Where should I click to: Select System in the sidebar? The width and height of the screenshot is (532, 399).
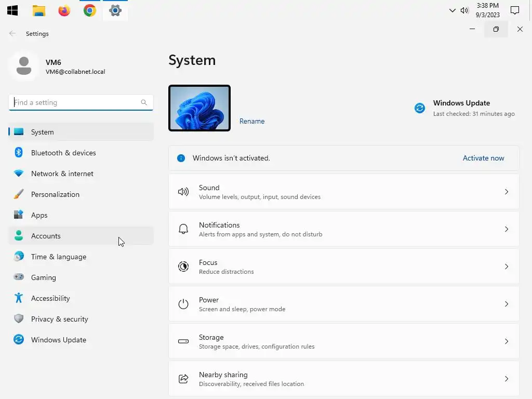(81, 132)
